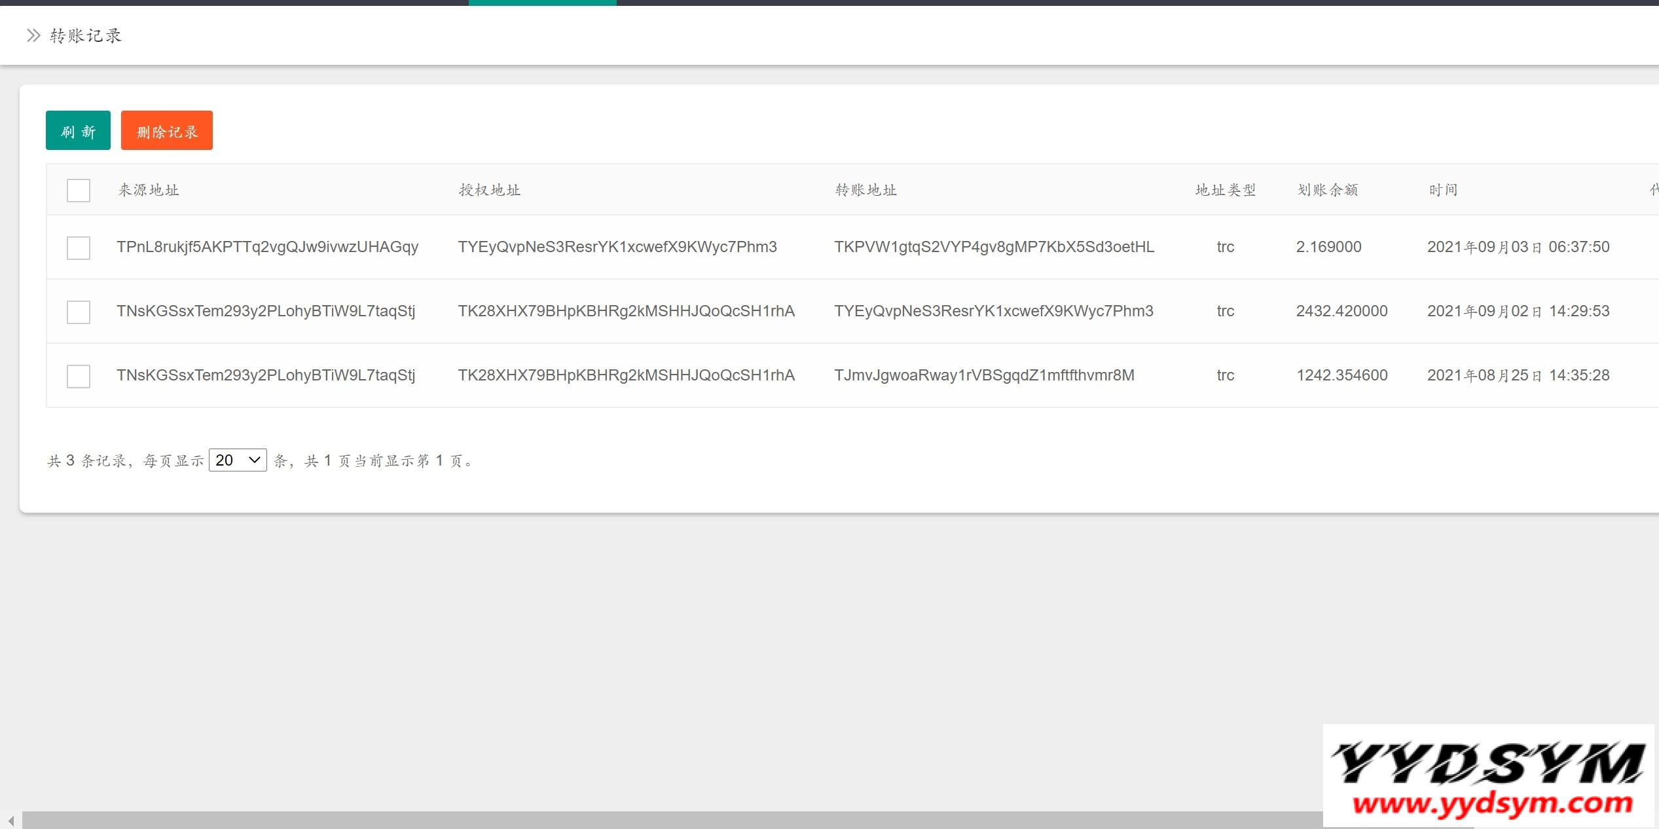Image resolution: width=1659 pixels, height=829 pixels.
Task: Click the horizontal scrollbar track at bottom
Action: coord(655,820)
